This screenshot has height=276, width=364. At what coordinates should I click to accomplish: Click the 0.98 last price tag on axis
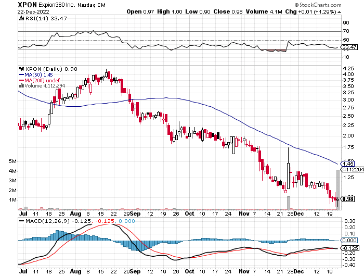point(347,199)
